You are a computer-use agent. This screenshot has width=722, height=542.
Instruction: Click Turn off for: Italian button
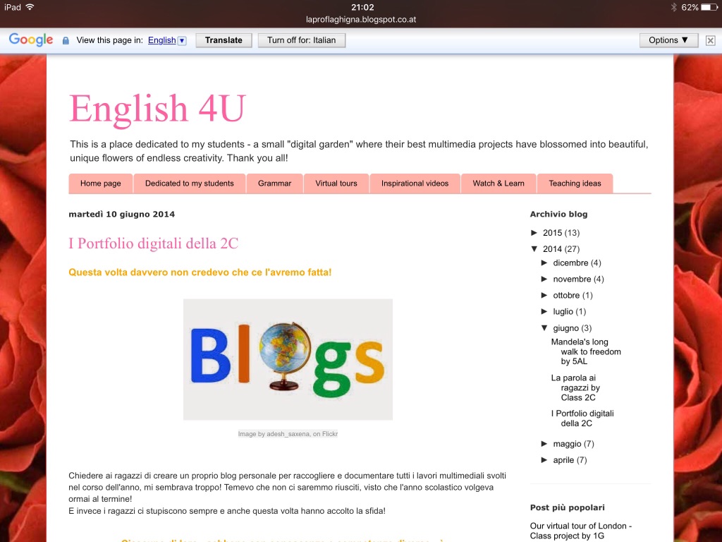[302, 40]
